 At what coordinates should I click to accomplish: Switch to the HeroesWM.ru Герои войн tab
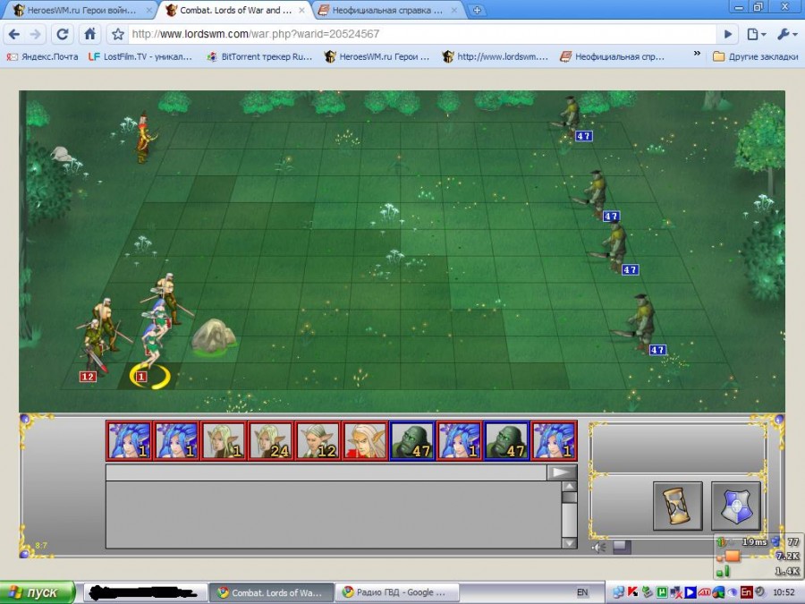[80, 10]
